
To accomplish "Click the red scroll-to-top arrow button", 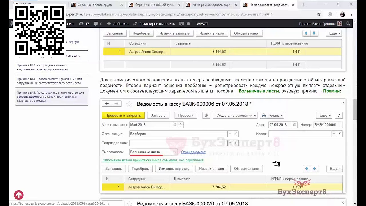I will [19, 195].
